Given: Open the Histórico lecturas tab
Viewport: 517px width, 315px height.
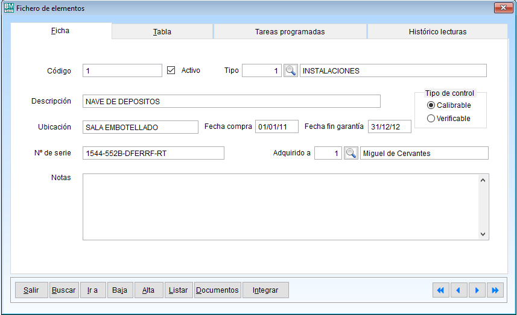Looking at the screenshot, I should coord(437,32).
